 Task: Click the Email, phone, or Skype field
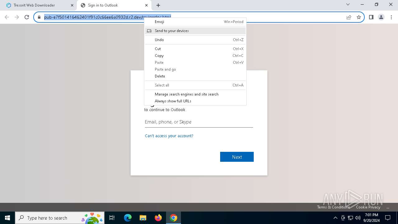[199, 122]
